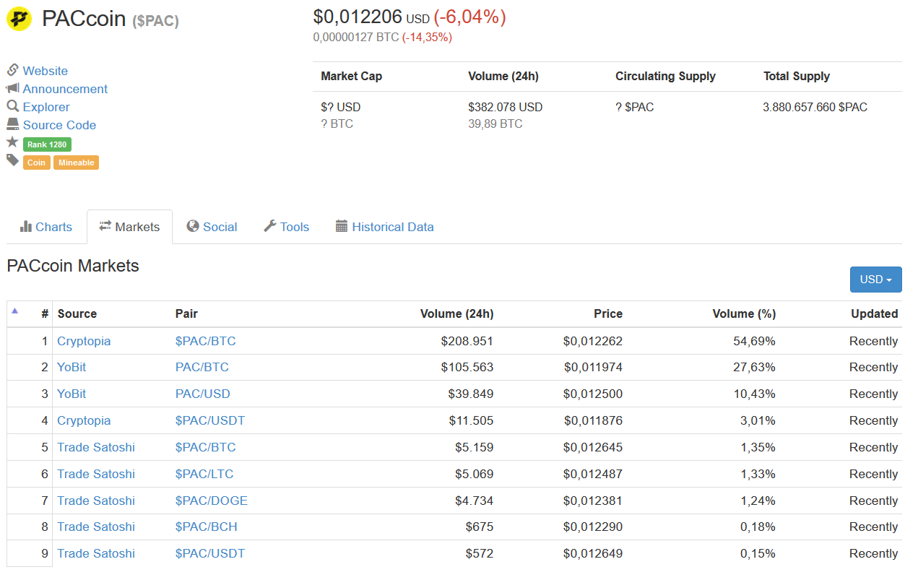Click the 27,63% volume share cell
Viewport: 918px width, 580px height.
[755, 367]
